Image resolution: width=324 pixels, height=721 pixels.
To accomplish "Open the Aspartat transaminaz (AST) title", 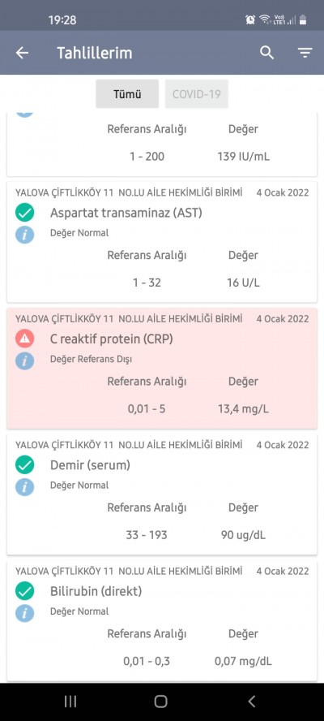I will 126,213.
